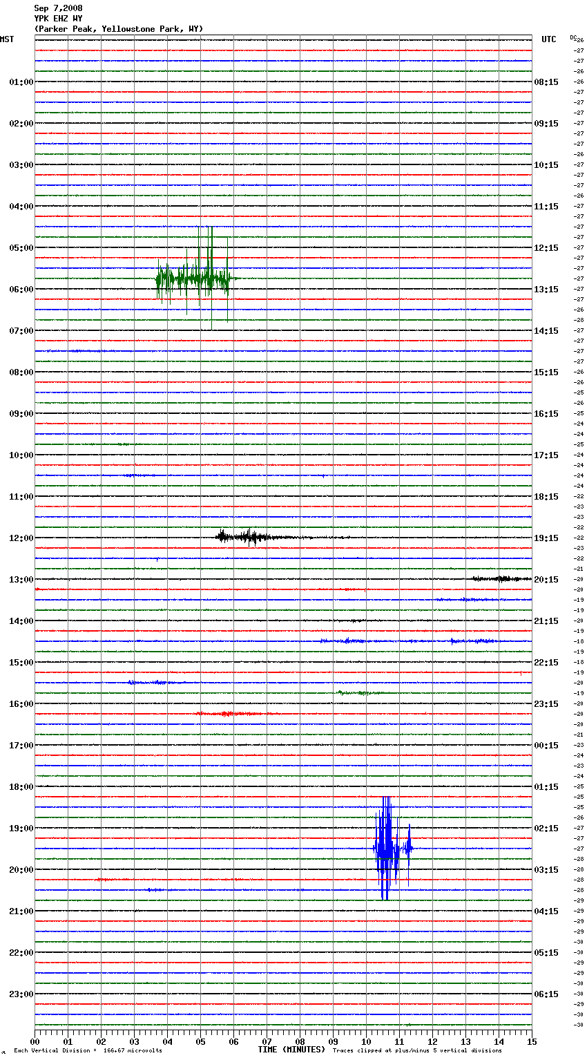This screenshot has height=1060, width=587.
Task: Click 'Traces clipped at plus/minus 5 vertical divisions' note
Action: pyautogui.click(x=417, y=1051)
